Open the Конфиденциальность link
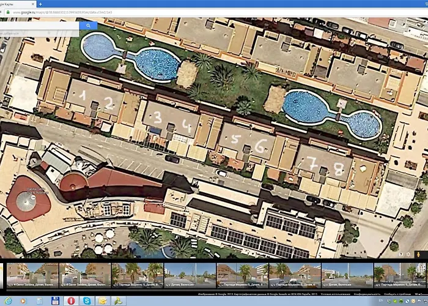The height and width of the screenshot is (306, 428). (x=367, y=294)
